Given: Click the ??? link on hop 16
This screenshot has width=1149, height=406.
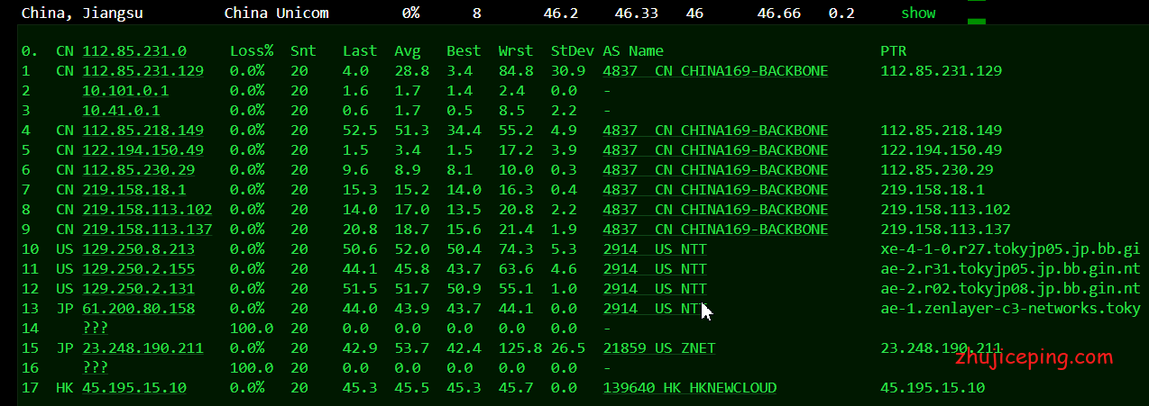Looking at the screenshot, I should click(95, 368).
